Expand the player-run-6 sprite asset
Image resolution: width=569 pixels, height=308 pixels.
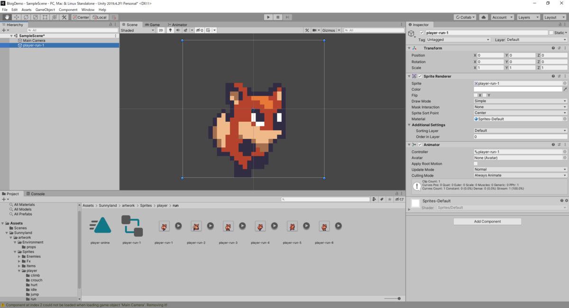[339, 226]
